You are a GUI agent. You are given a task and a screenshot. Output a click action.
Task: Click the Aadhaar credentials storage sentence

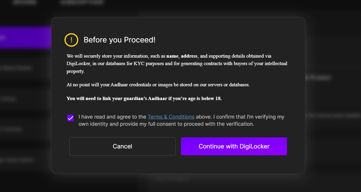pos(158,85)
